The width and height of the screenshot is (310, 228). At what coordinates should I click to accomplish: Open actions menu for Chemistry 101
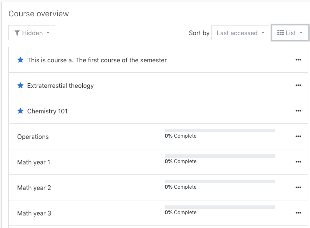point(298,111)
